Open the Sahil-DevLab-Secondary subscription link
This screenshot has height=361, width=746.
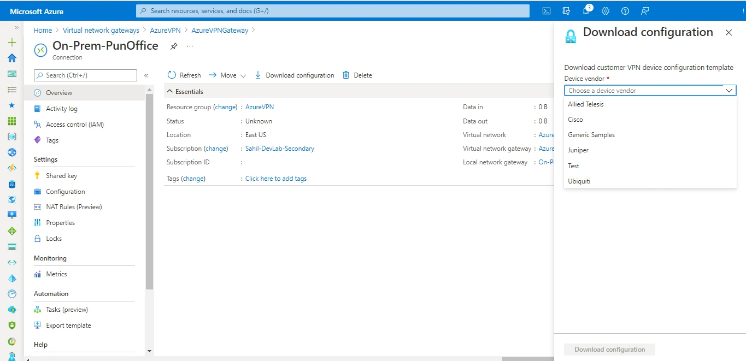point(279,148)
